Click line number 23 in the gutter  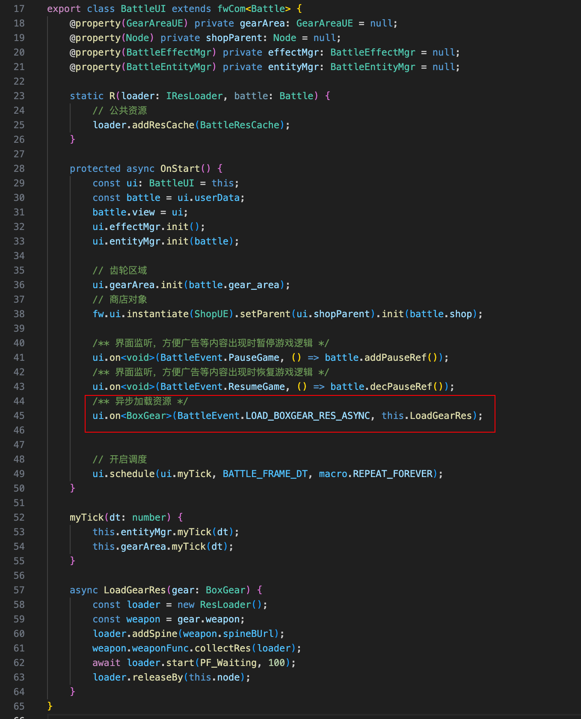(19, 96)
